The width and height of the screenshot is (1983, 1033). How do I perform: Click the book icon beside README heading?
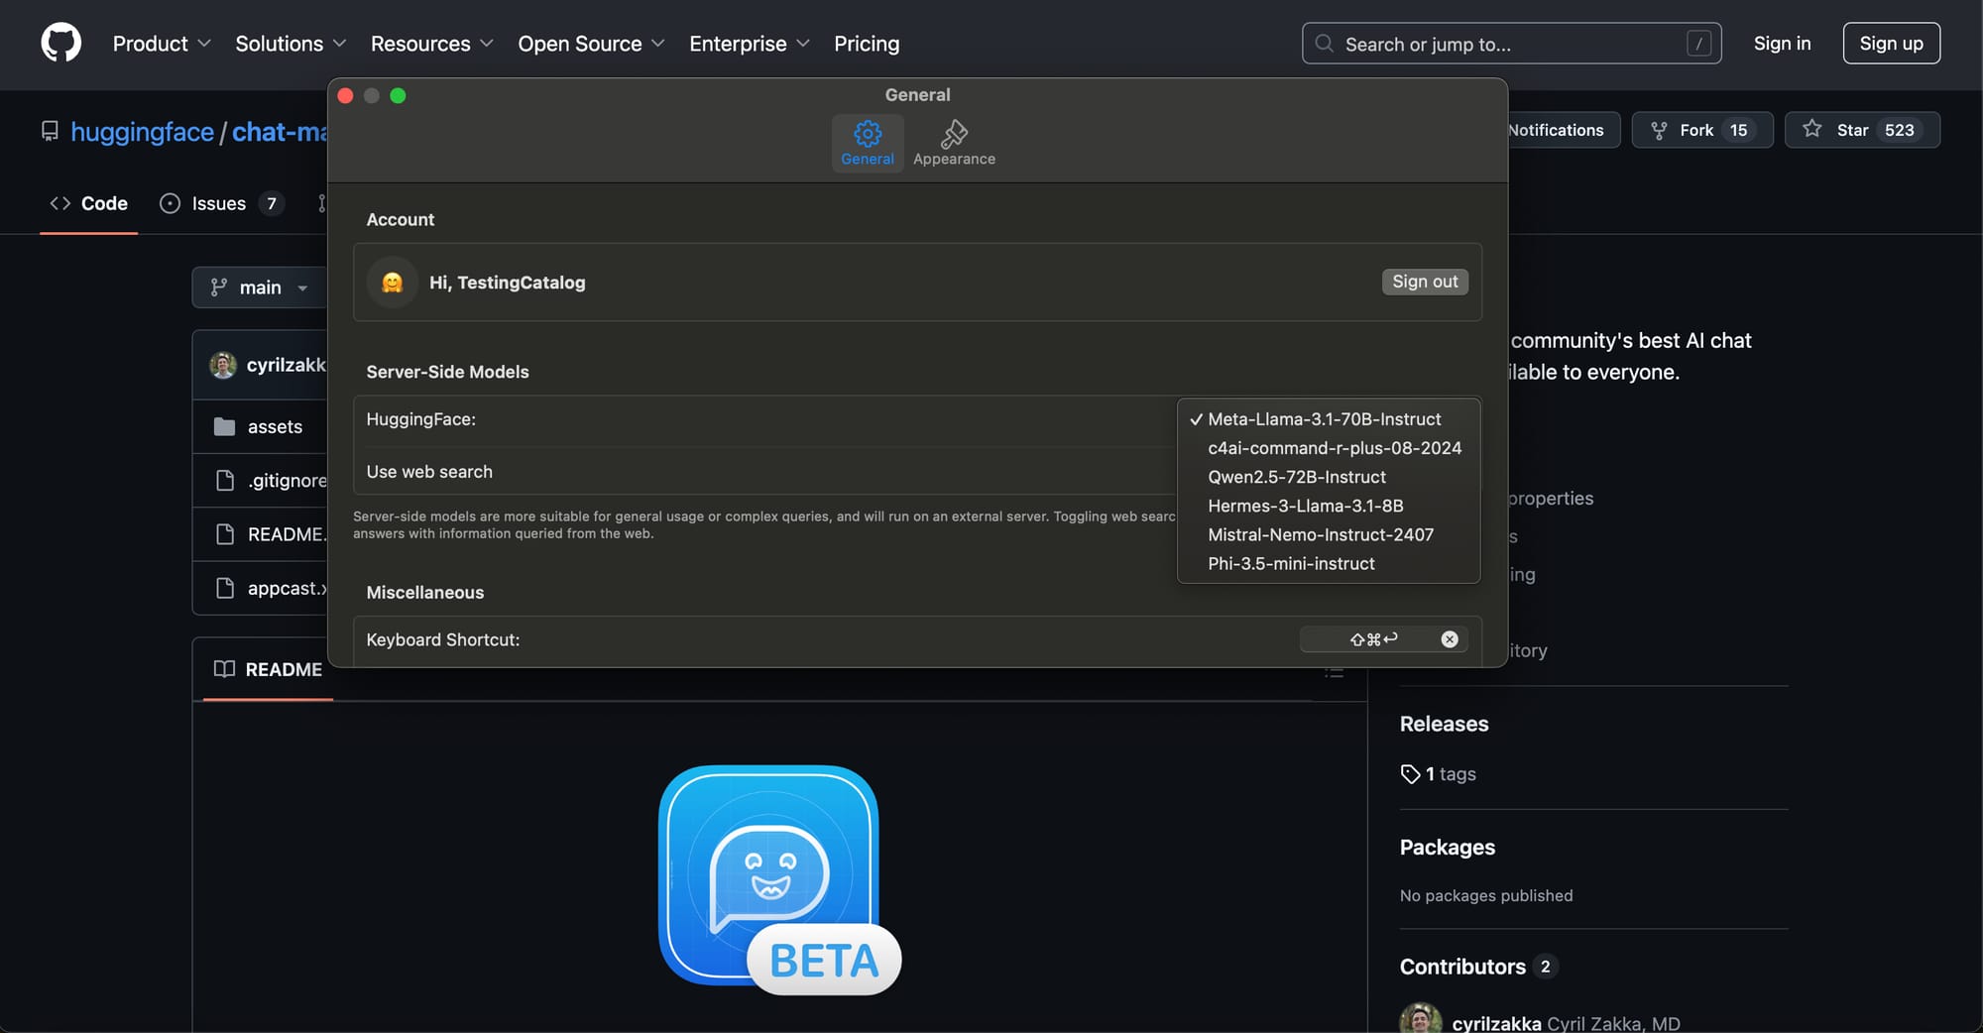coord(224,669)
